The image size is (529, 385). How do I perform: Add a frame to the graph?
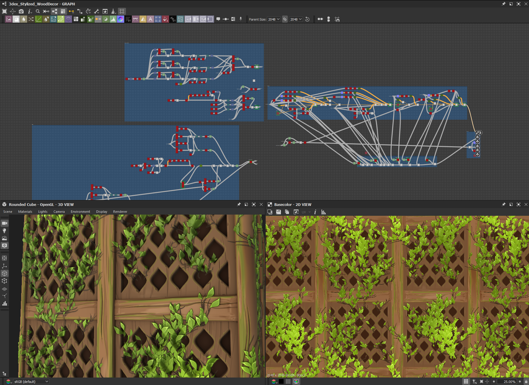click(x=233, y=19)
